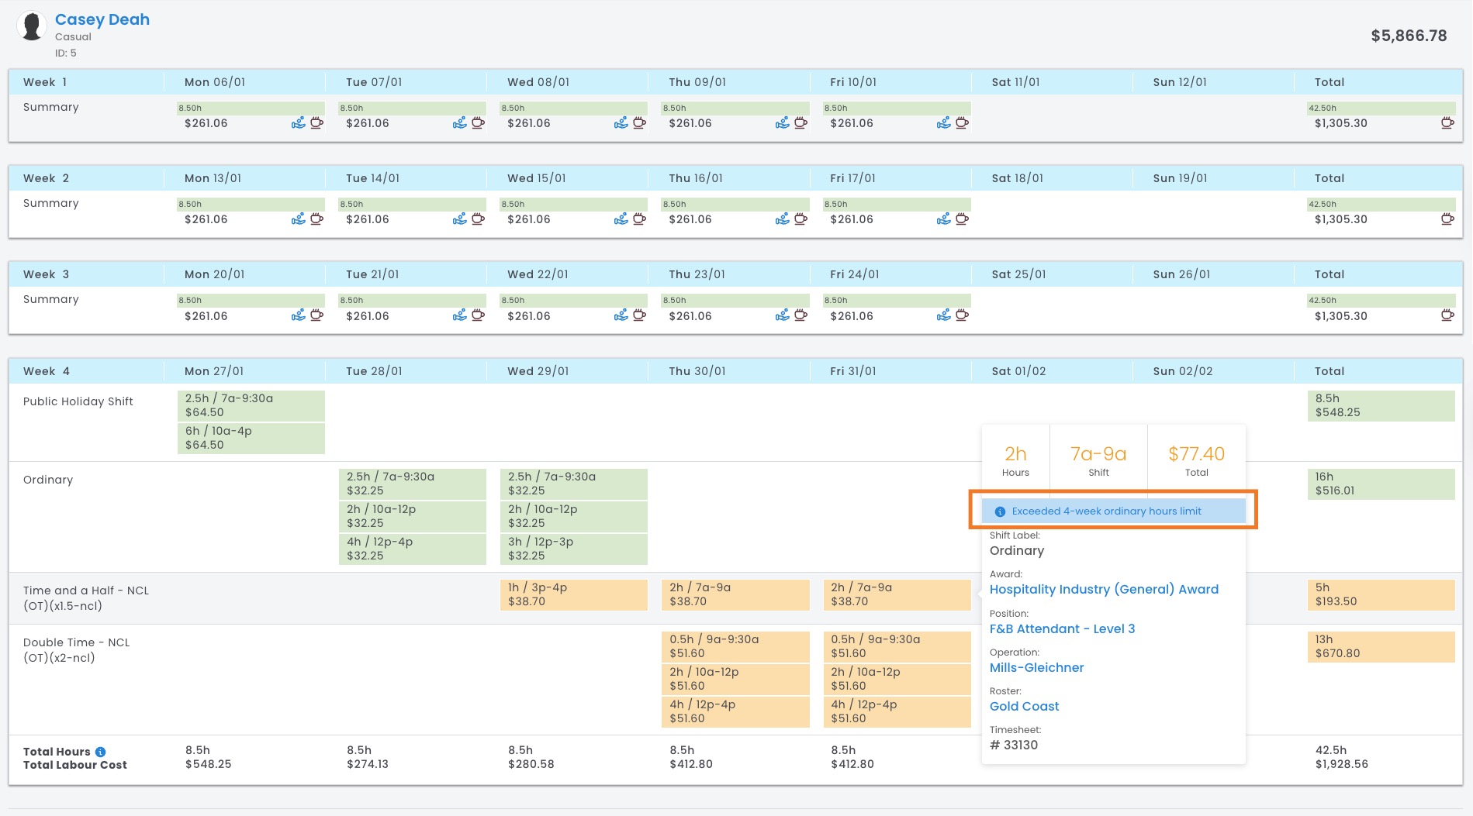The height and width of the screenshot is (816, 1473).
Task: Open the Casey Deah employee name link
Action: click(102, 19)
